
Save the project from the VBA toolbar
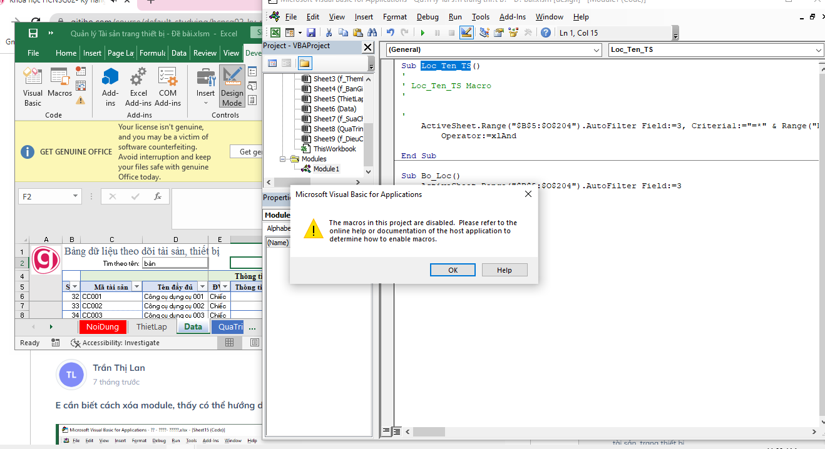click(x=311, y=33)
